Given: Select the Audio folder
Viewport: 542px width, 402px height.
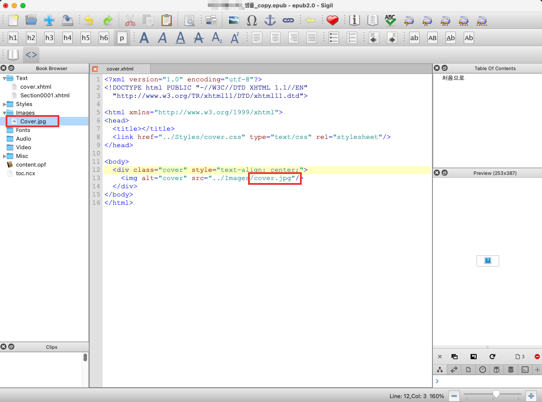Looking at the screenshot, I should [x=23, y=139].
